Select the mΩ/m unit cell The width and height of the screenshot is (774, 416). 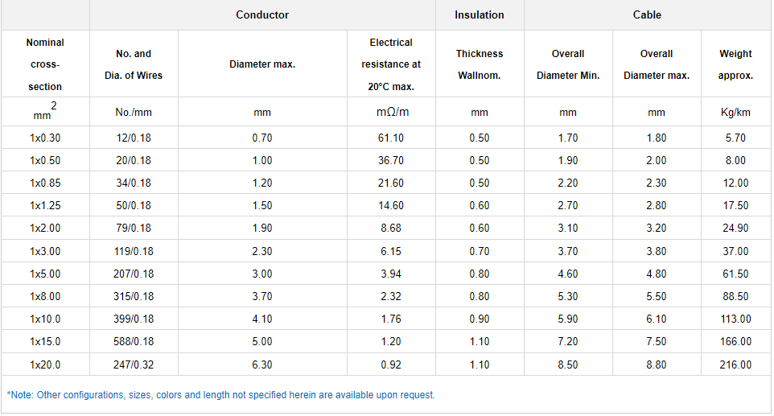391,112
